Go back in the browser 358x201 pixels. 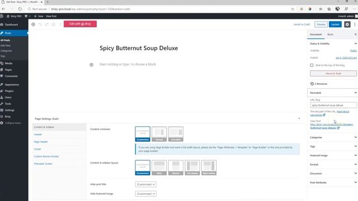3,9
